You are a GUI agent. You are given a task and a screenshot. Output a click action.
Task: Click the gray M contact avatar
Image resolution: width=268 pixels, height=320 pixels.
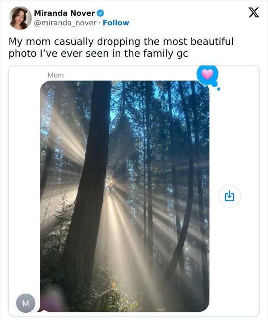point(26,304)
